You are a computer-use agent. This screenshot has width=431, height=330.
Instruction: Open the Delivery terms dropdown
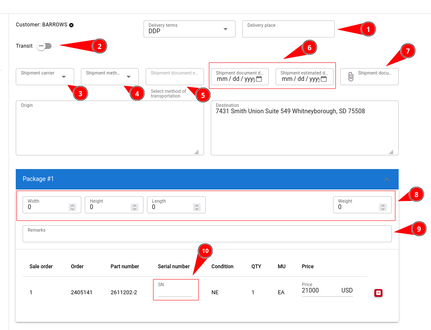pos(225,29)
